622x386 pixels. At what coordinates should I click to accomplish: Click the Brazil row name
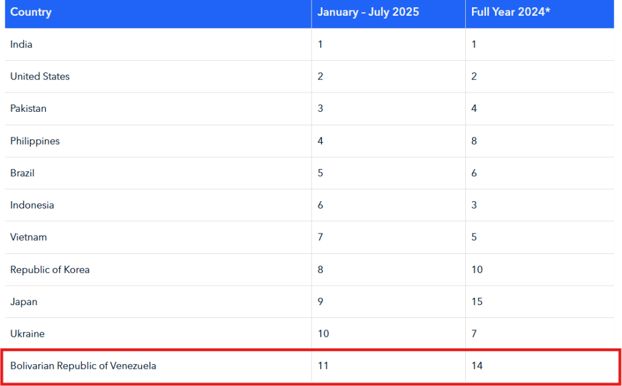coord(22,173)
